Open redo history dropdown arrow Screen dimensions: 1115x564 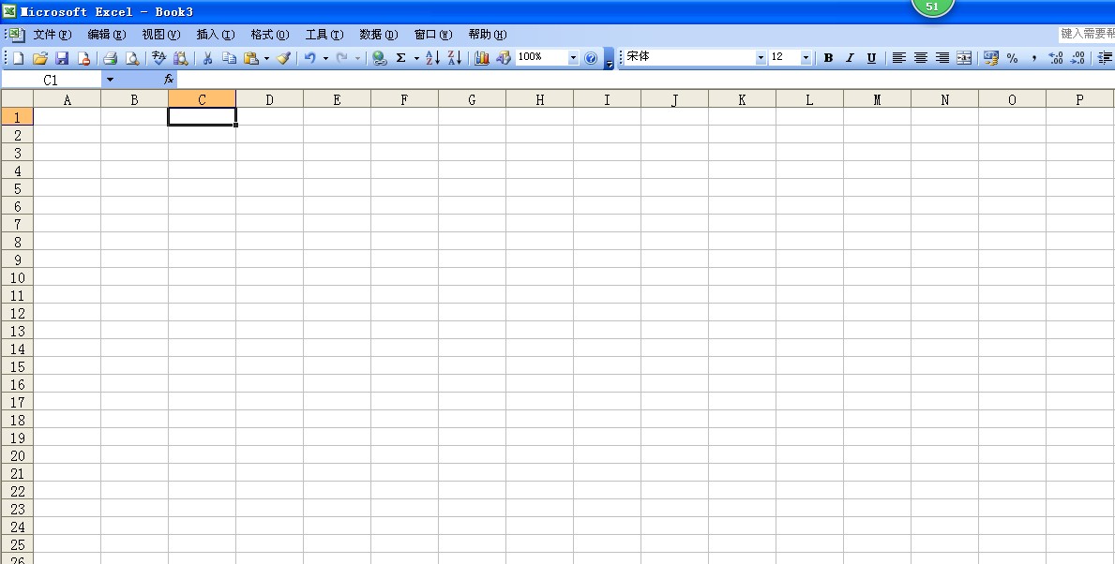(x=357, y=58)
